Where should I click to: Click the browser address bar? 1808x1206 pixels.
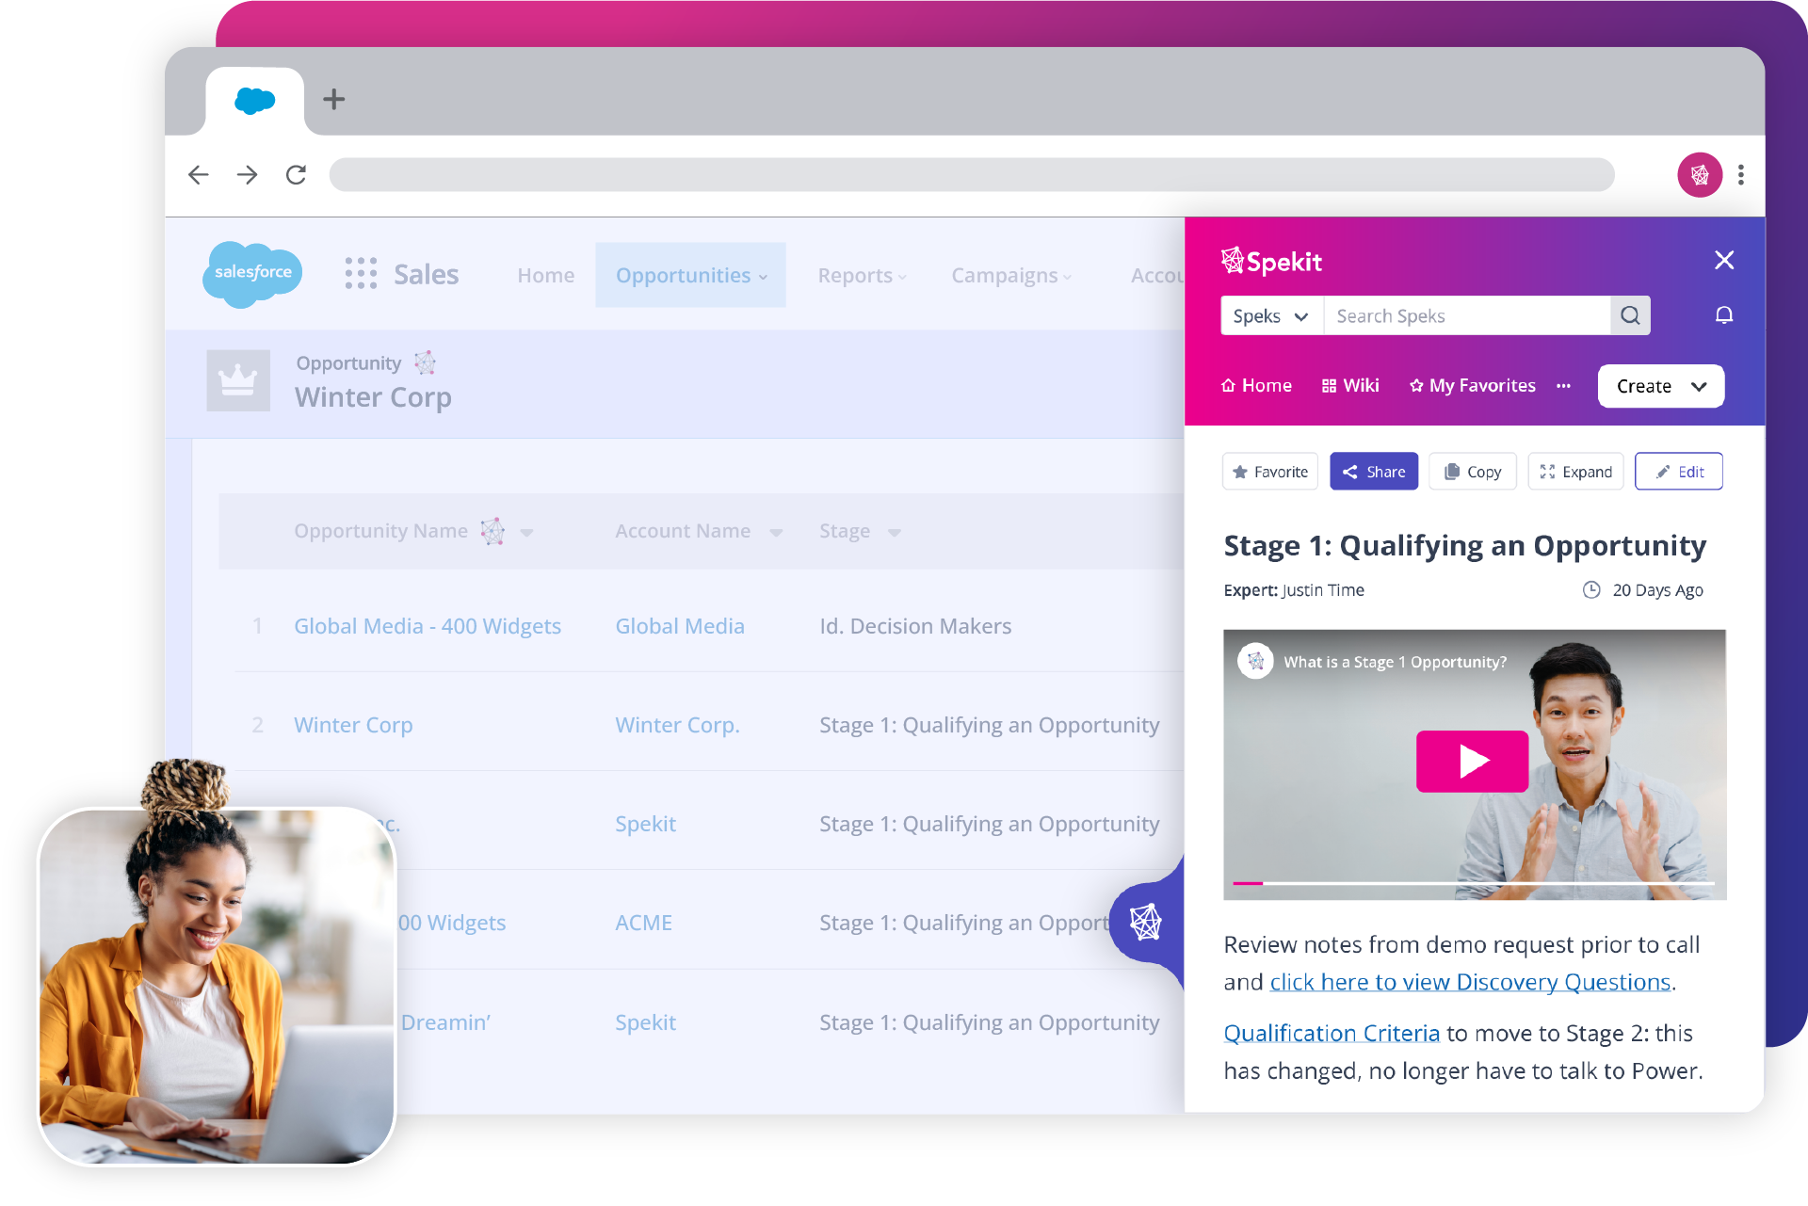(x=972, y=175)
